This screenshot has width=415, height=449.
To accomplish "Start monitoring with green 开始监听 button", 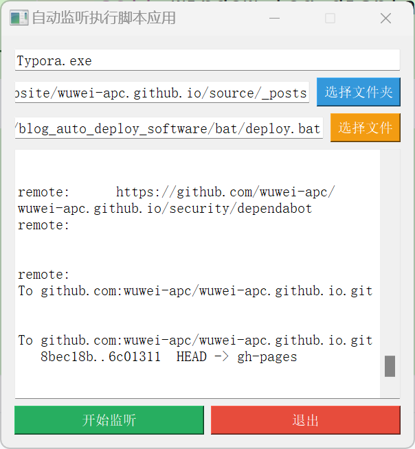I will 109,420.
